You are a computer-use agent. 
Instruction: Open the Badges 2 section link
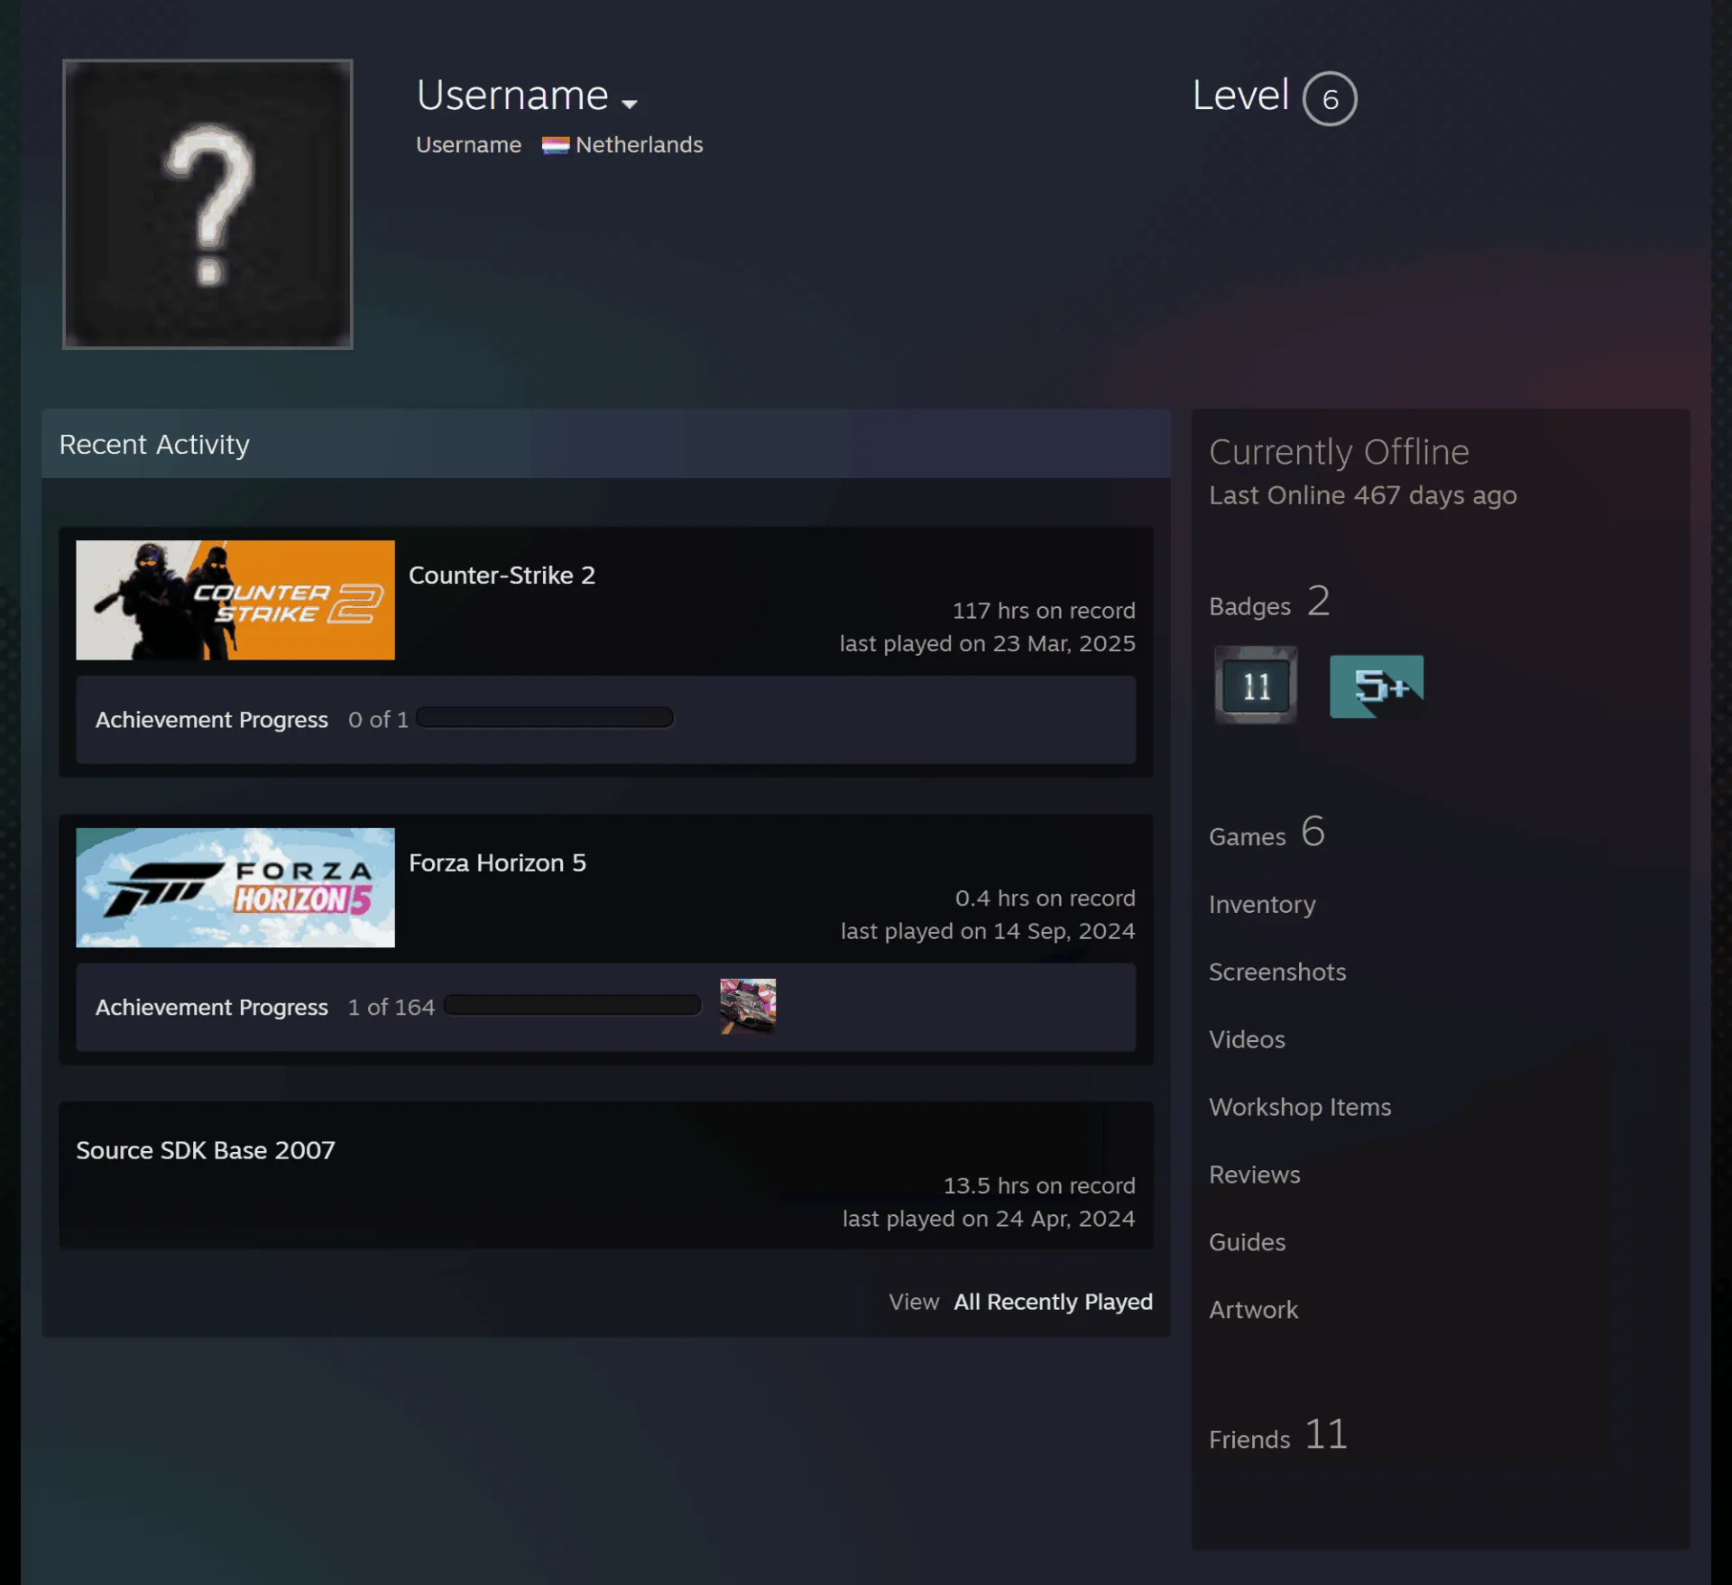(1269, 602)
